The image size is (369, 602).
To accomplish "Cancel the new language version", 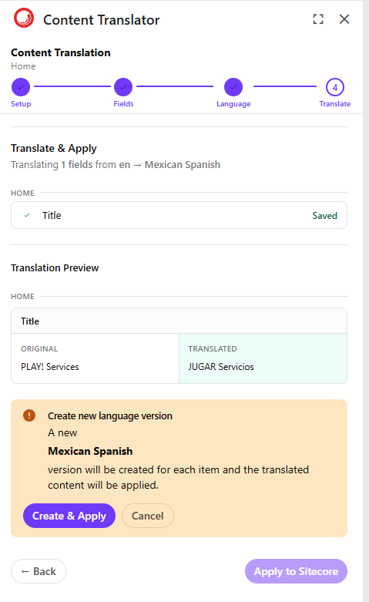I will [x=148, y=516].
